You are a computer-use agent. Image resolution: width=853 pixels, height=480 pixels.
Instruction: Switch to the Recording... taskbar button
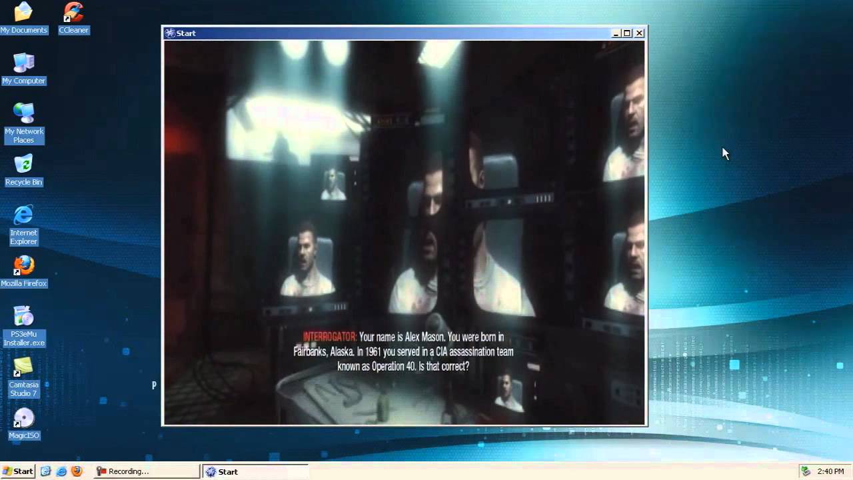coord(146,471)
